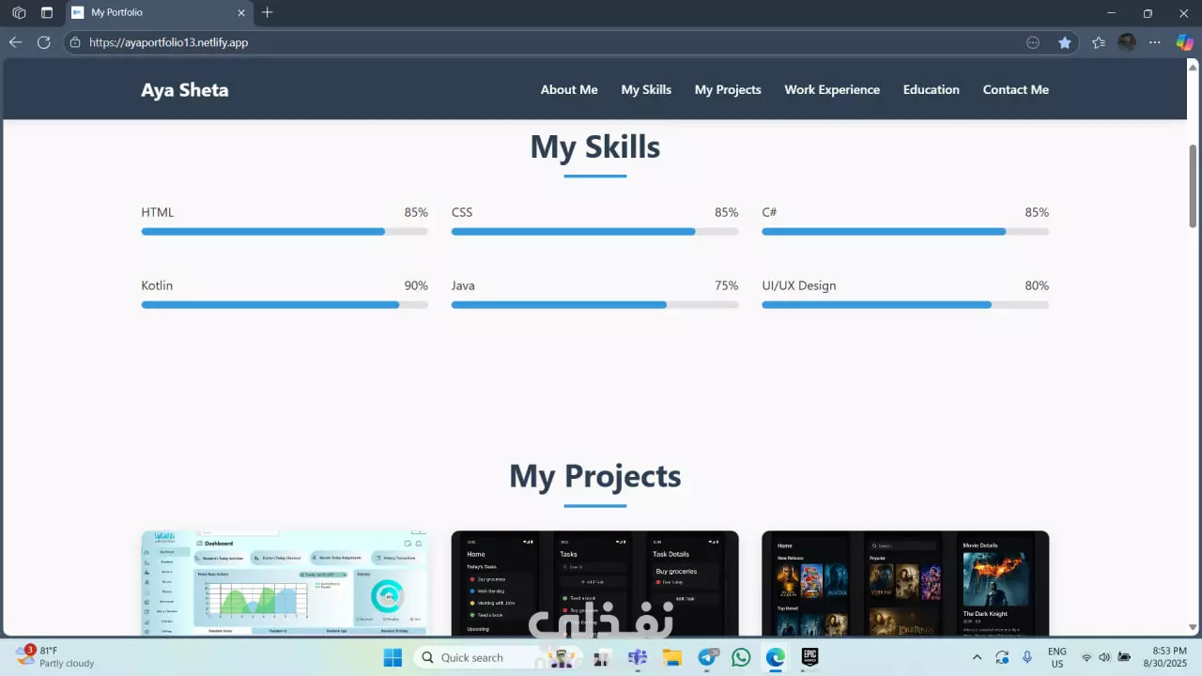Screen dimensions: 1202x676
Task: Switch to Microsoft Edge taskbar icon
Action: pyautogui.click(x=775, y=657)
